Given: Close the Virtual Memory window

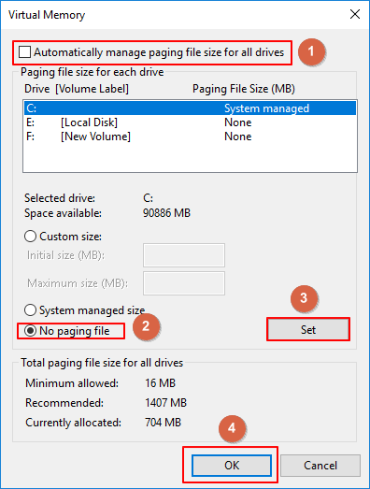Looking at the screenshot, I should coord(355,14).
